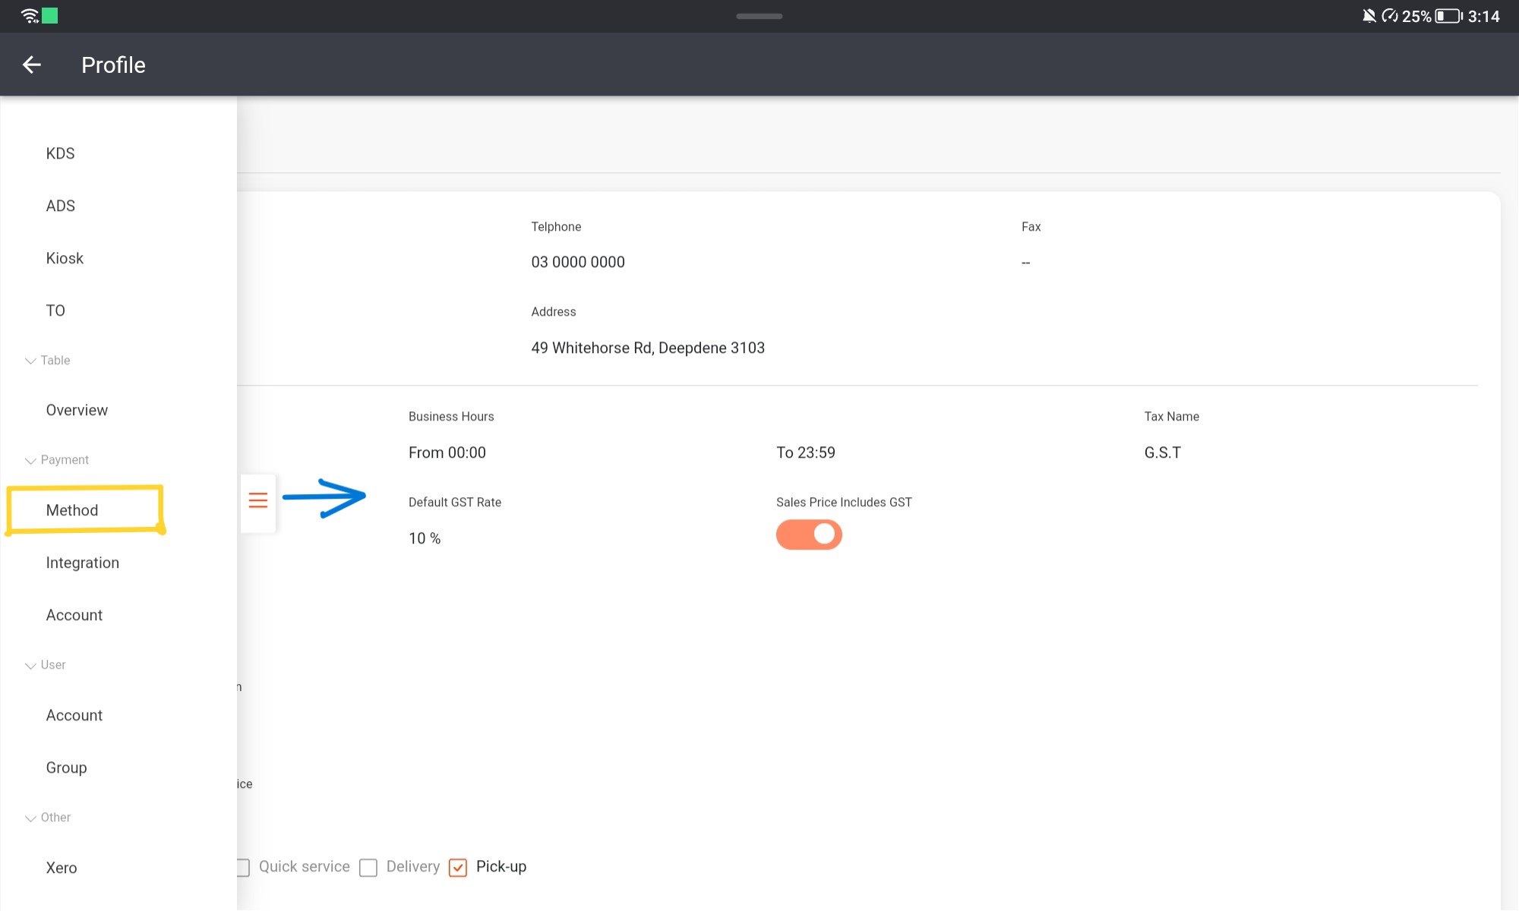Image resolution: width=1519 pixels, height=911 pixels.
Task: Open the Kiosk sidebar entry
Action: (x=64, y=258)
